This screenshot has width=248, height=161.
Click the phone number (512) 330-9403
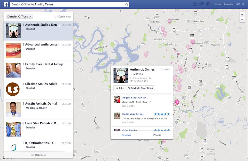pyautogui.click(x=139, y=81)
